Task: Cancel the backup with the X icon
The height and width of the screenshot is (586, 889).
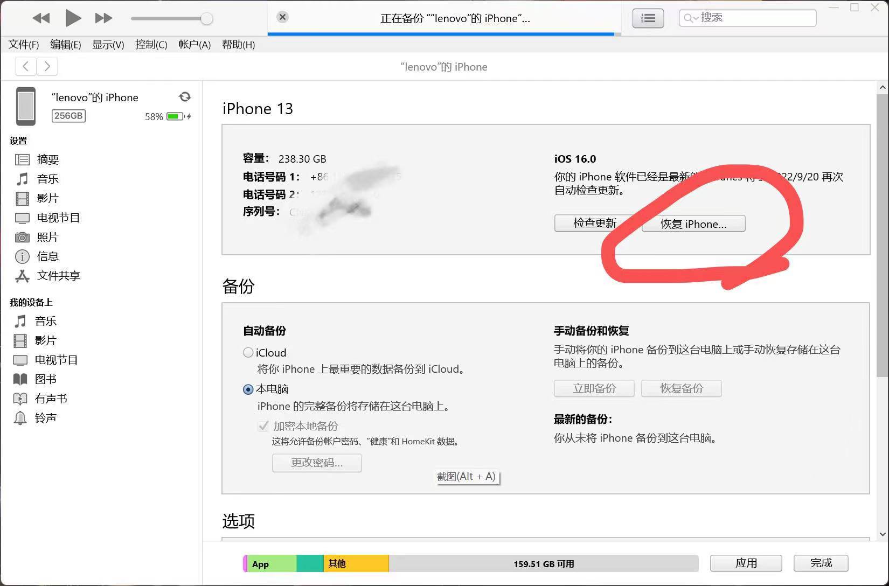Action: (282, 17)
